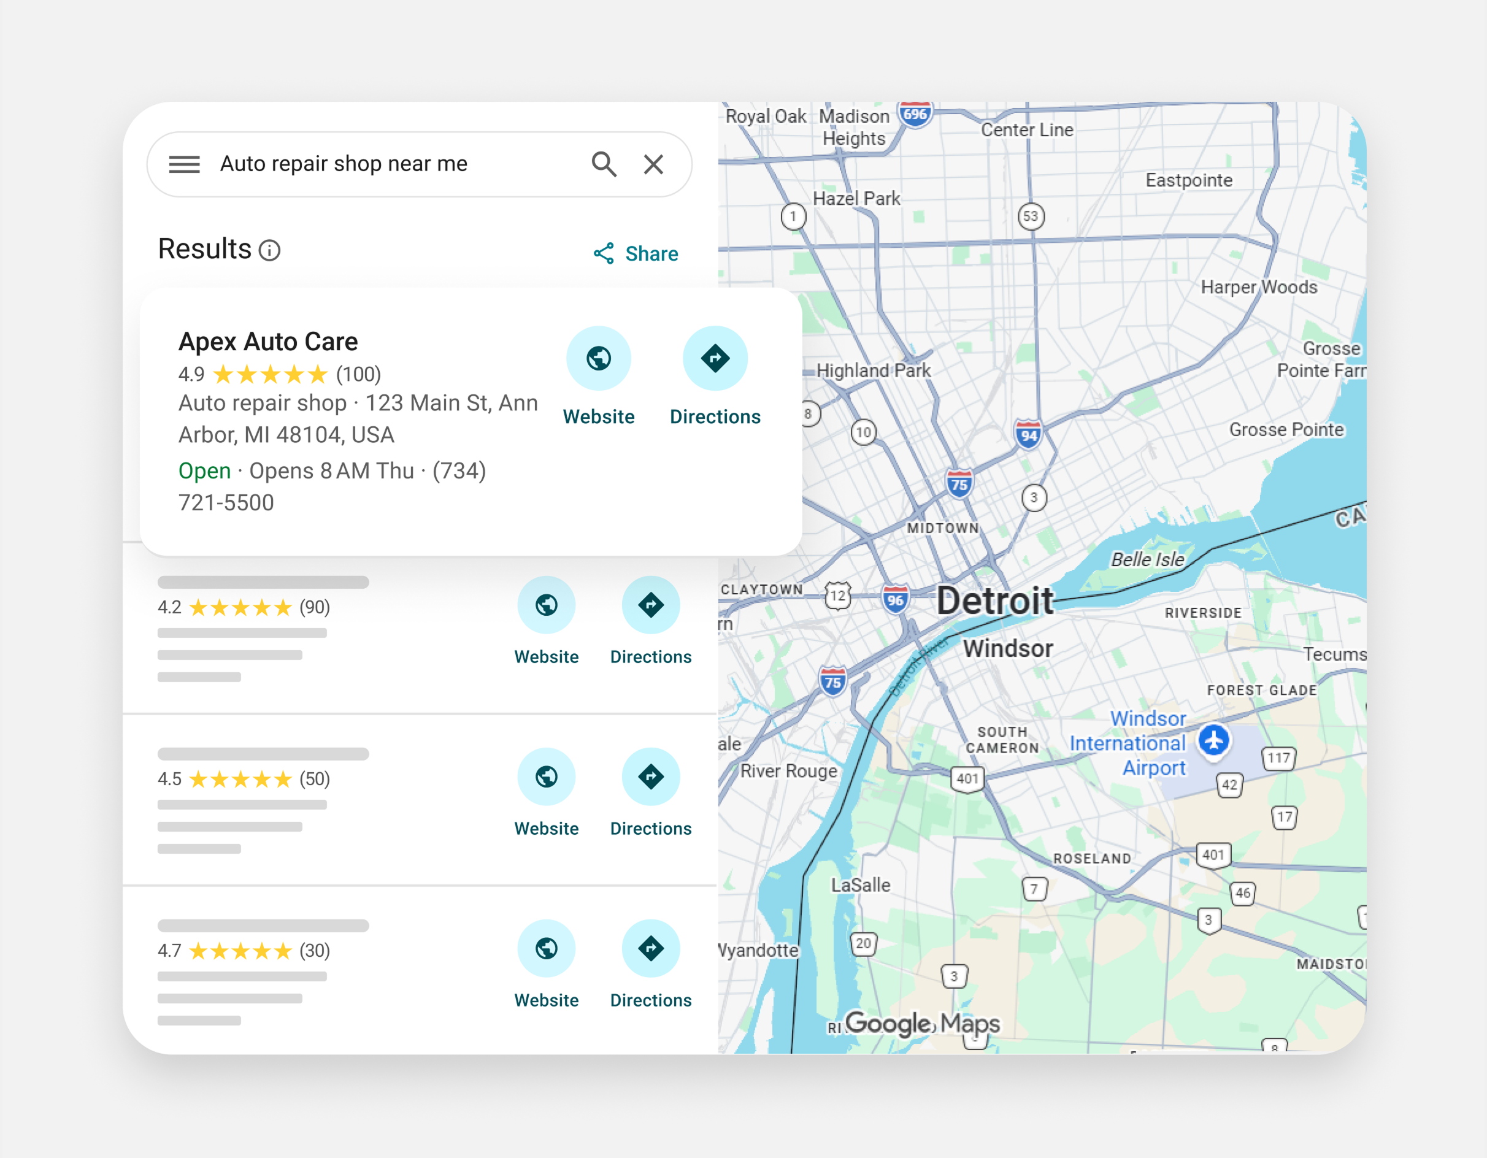Click the Windsor International Airport plane icon
This screenshot has width=1487, height=1158.
(x=1214, y=741)
